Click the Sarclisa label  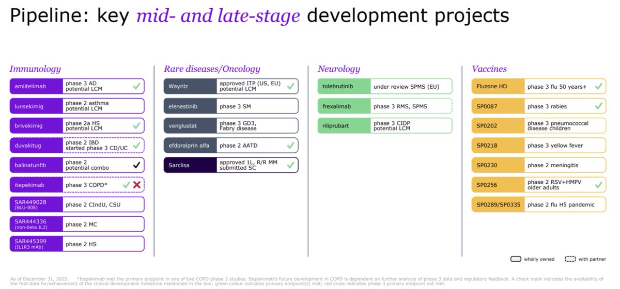click(x=190, y=165)
